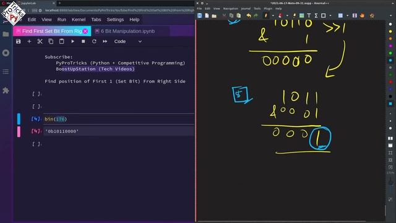Open JupyterLab Kernel menu

pos(79,19)
